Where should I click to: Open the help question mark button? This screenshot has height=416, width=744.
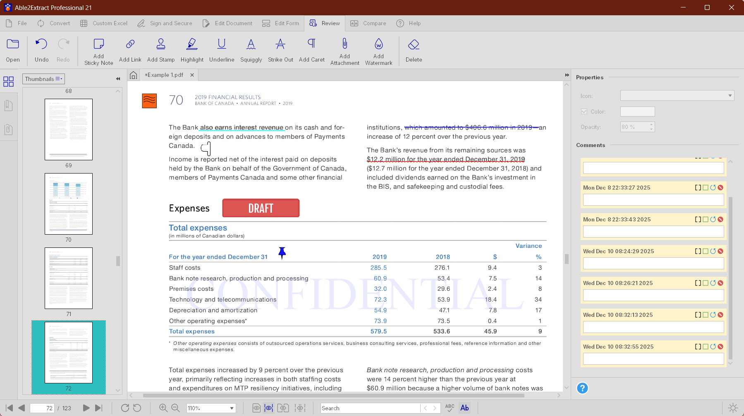pyautogui.click(x=582, y=388)
